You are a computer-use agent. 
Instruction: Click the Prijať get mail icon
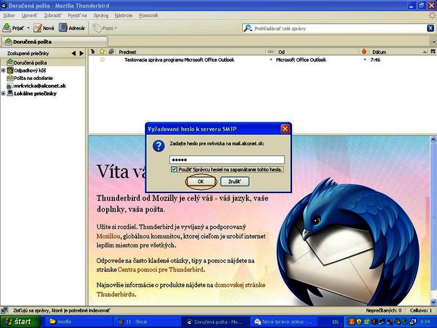7,28
